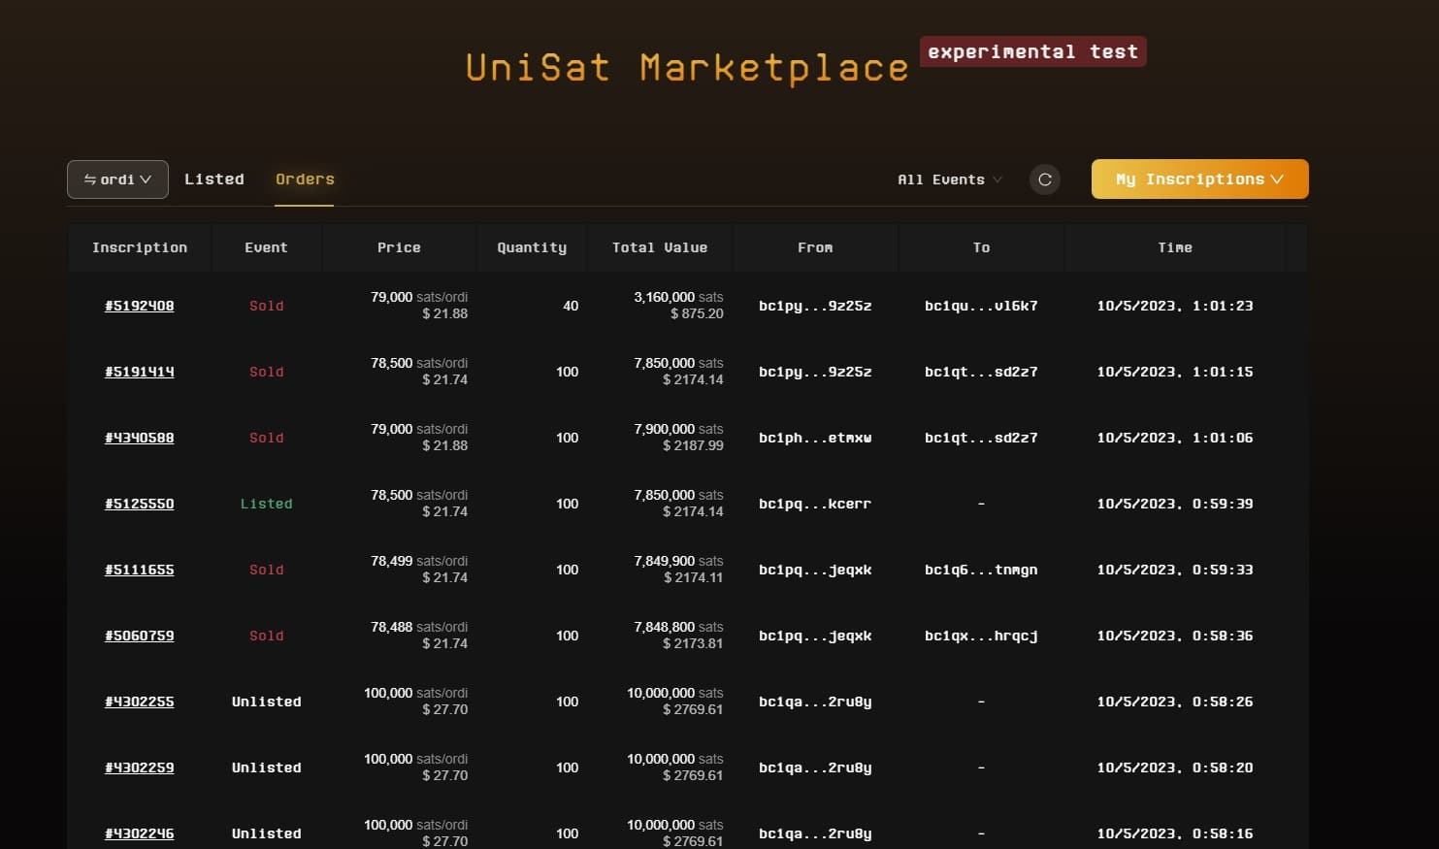Screen dimensions: 1439x849
Task: Open inscription #4302246
Action: 140,833
